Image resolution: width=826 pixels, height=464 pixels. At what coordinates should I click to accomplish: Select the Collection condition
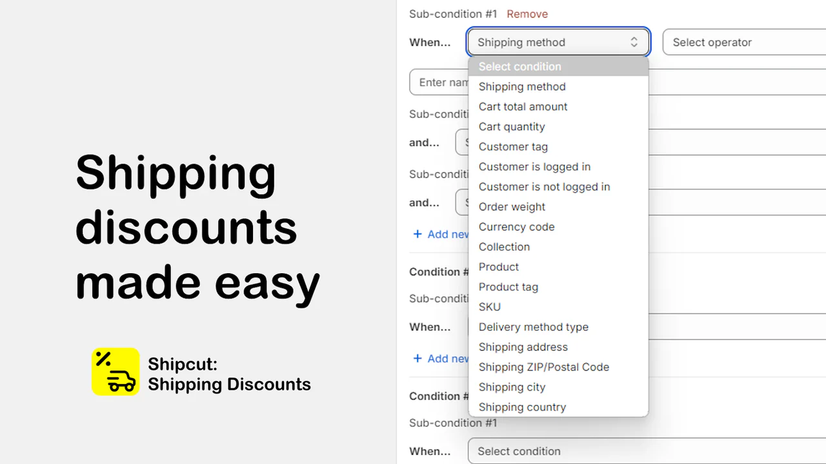pos(504,246)
